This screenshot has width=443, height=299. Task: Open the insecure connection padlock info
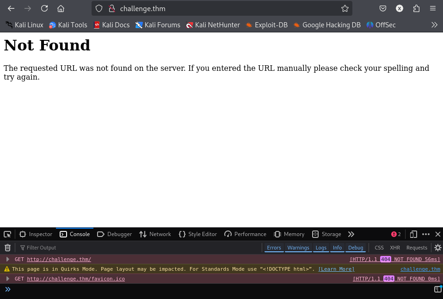point(112,8)
